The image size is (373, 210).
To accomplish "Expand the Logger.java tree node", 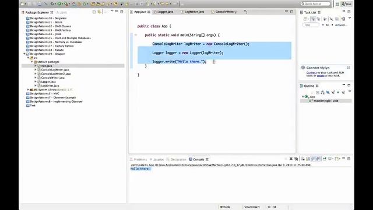I will coord(36,82).
